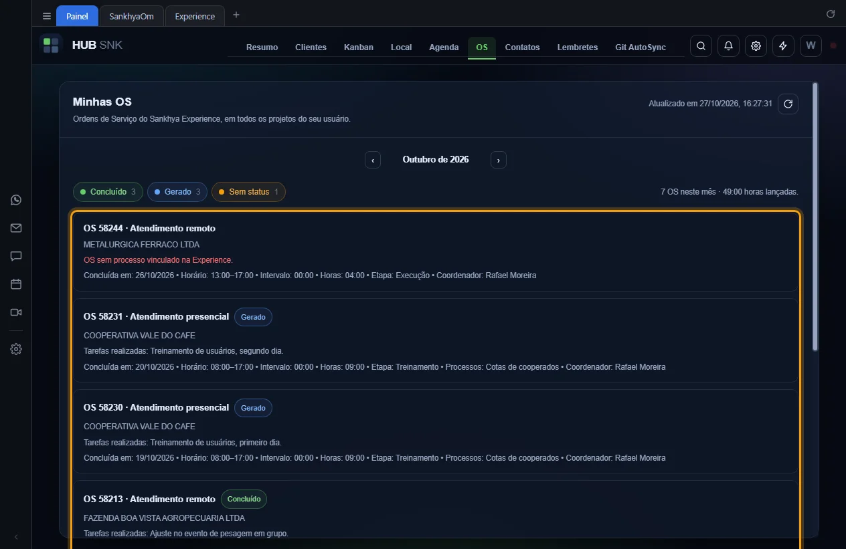Click FAZENDA BOA VISTA AGROPECUARIA LTDA
This screenshot has height=549, width=846.
pyautogui.click(x=164, y=518)
